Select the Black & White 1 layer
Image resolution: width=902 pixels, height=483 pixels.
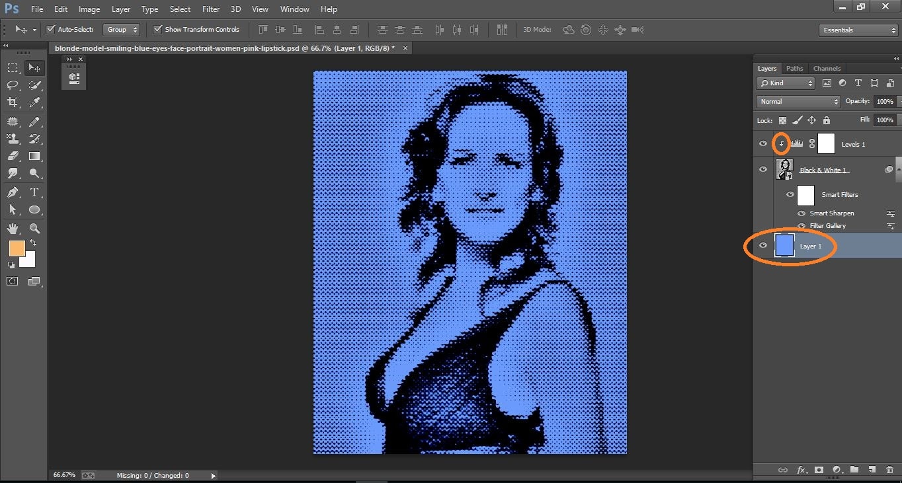(x=823, y=169)
